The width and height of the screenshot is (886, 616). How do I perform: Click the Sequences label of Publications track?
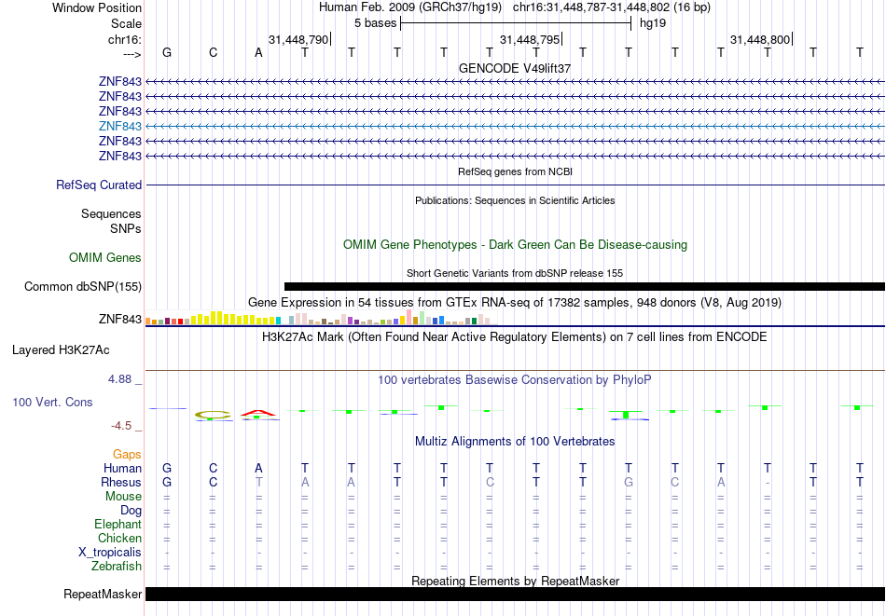click(x=111, y=214)
